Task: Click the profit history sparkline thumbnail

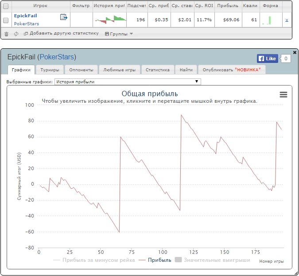Action: (110, 19)
